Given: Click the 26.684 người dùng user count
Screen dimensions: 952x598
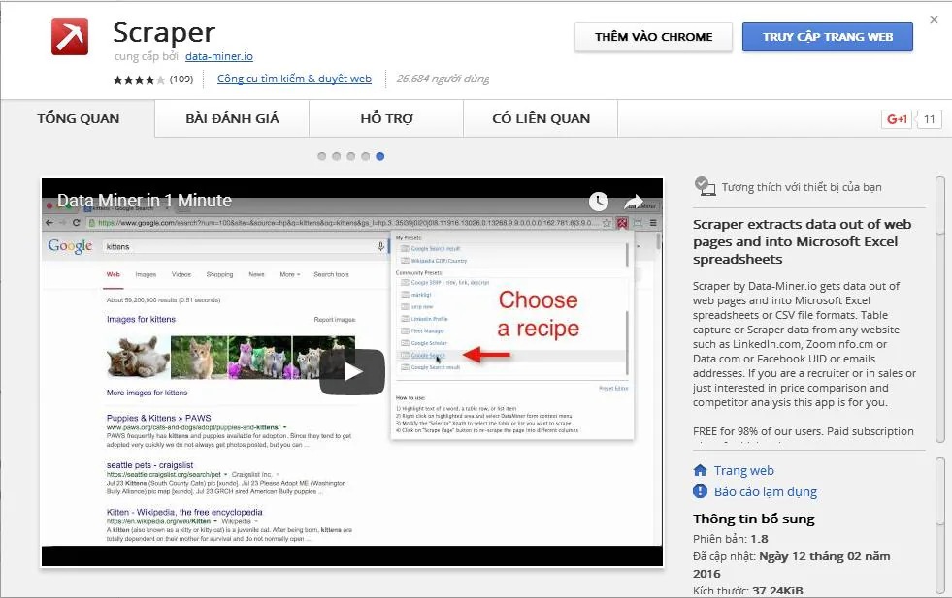Looking at the screenshot, I should point(443,79).
